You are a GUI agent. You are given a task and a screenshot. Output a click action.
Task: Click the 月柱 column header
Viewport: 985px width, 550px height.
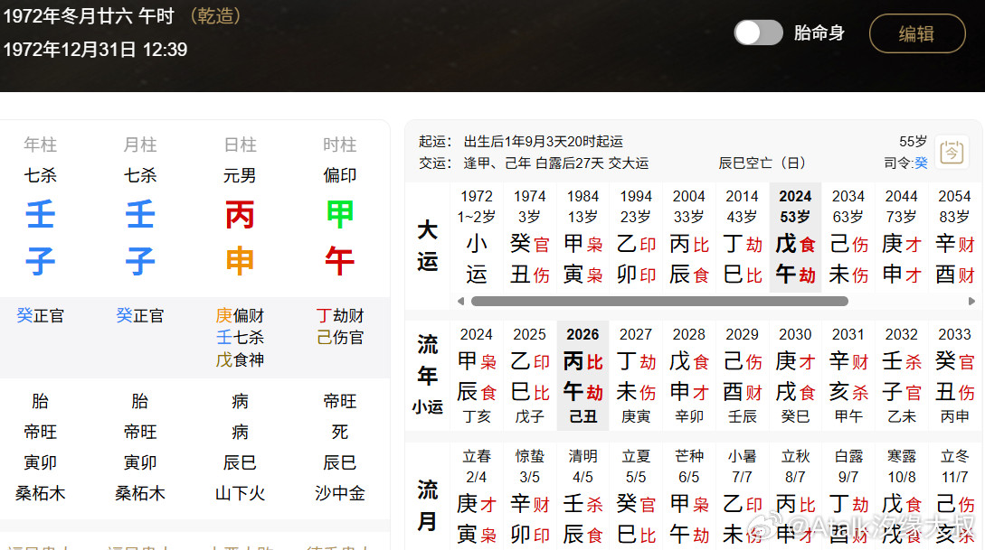pos(140,144)
